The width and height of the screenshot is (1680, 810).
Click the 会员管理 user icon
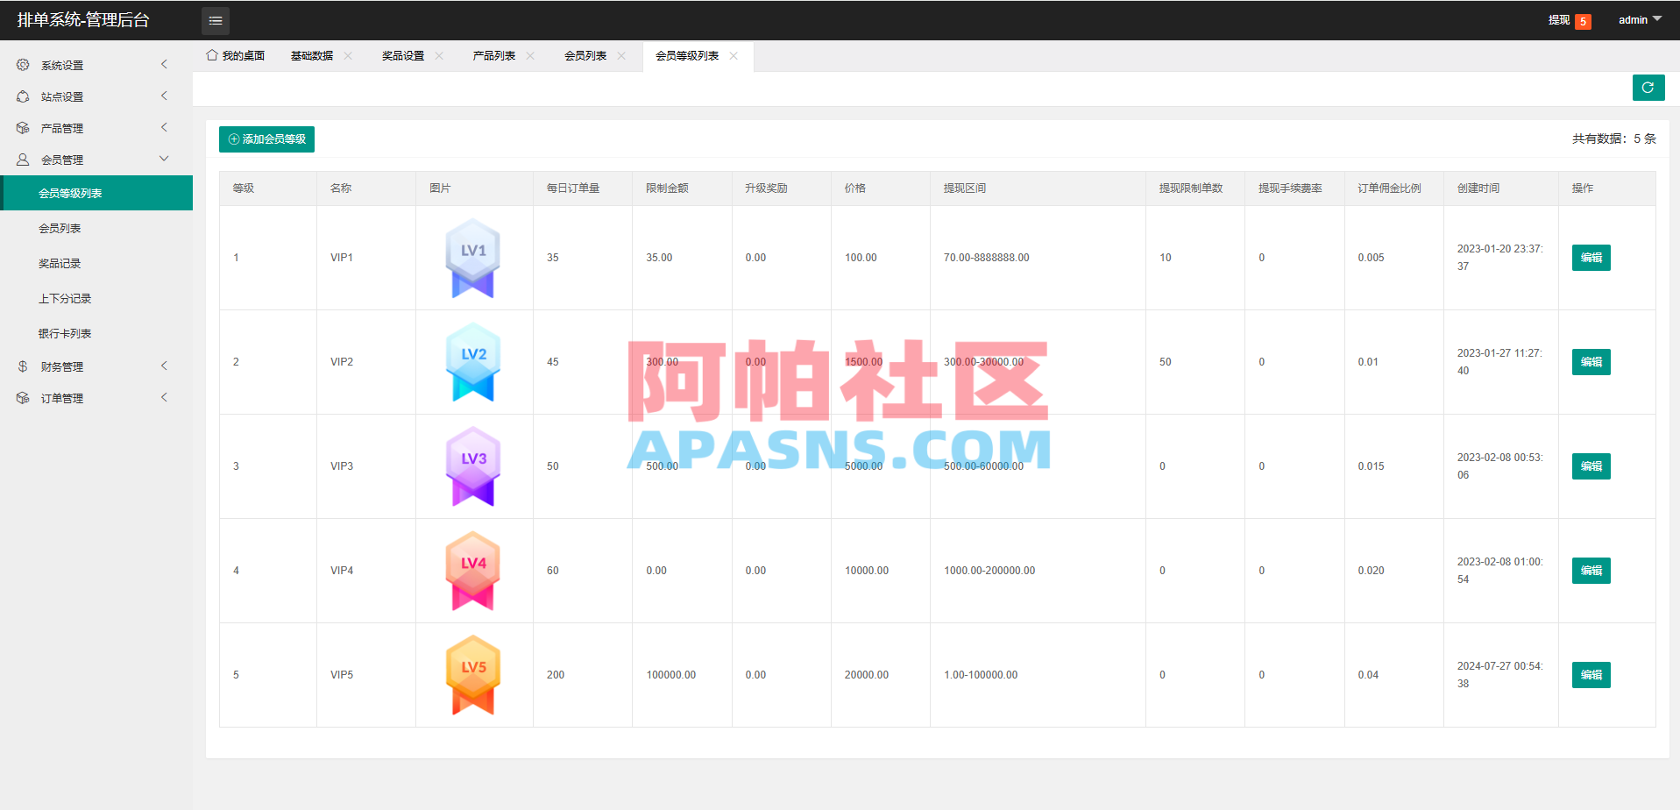click(23, 159)
